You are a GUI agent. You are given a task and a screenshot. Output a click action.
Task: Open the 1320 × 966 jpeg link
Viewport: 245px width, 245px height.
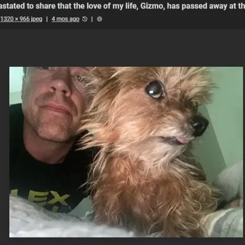[21, 19]
